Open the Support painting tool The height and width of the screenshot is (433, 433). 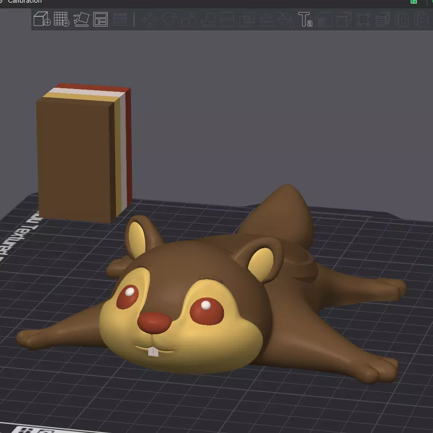[267, 19]
